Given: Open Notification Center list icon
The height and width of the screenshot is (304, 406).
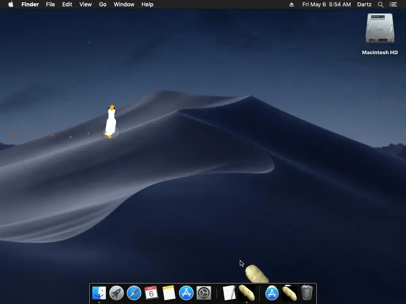Looking at the screenshot, I should click(x=393, y=4).
